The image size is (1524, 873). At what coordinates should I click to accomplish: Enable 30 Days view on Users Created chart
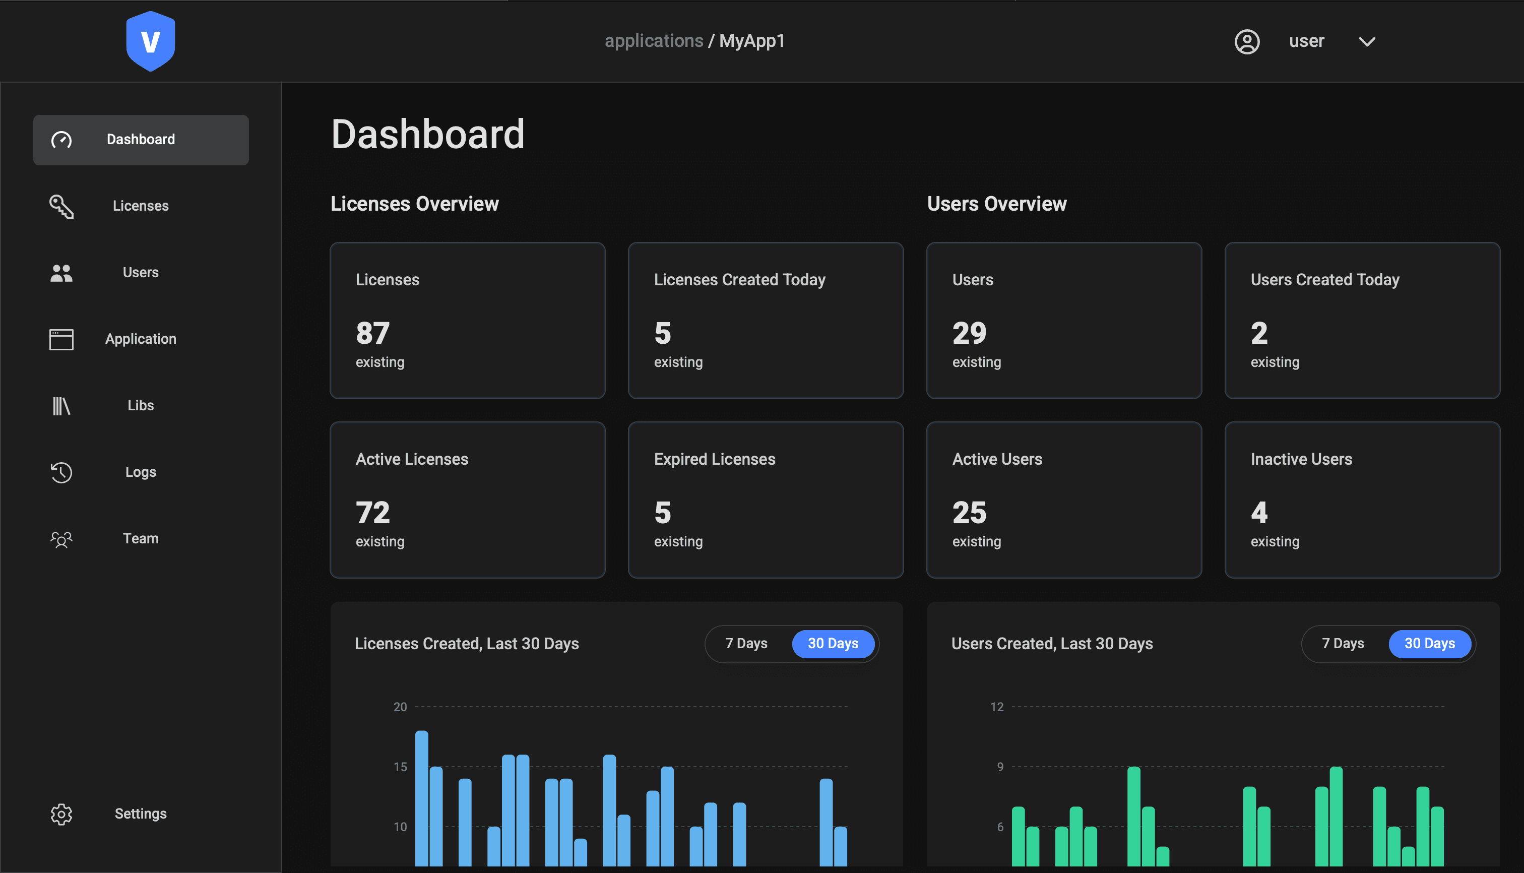(x=1429, y=643)
